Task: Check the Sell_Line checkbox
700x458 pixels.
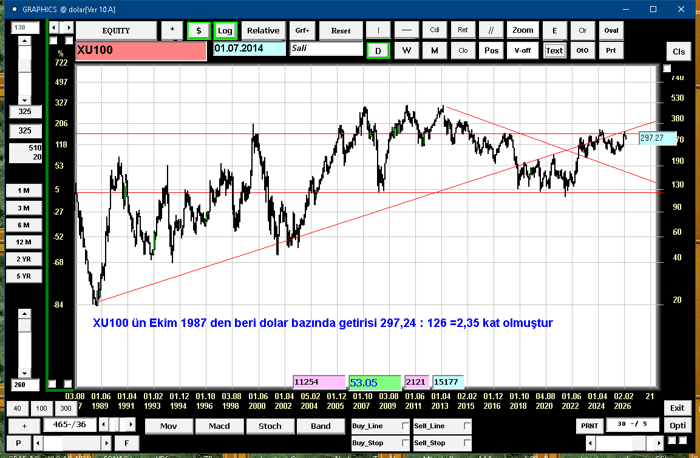Action: click(467, 426)
